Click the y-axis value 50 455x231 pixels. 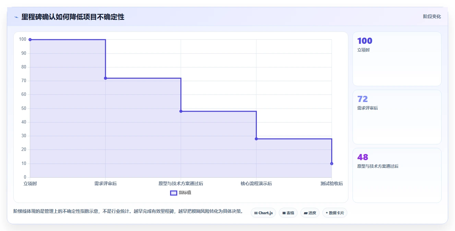coord(24,108)
